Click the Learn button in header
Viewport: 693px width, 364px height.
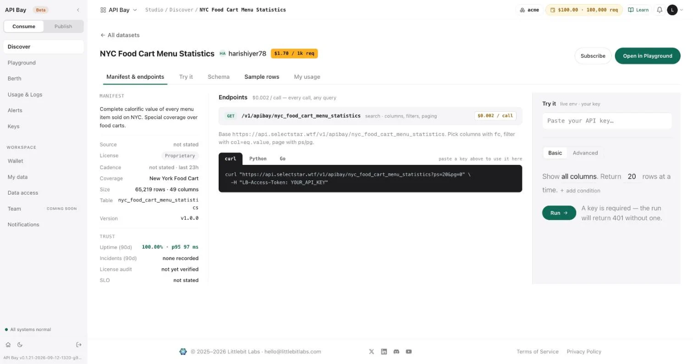point(638,10)
